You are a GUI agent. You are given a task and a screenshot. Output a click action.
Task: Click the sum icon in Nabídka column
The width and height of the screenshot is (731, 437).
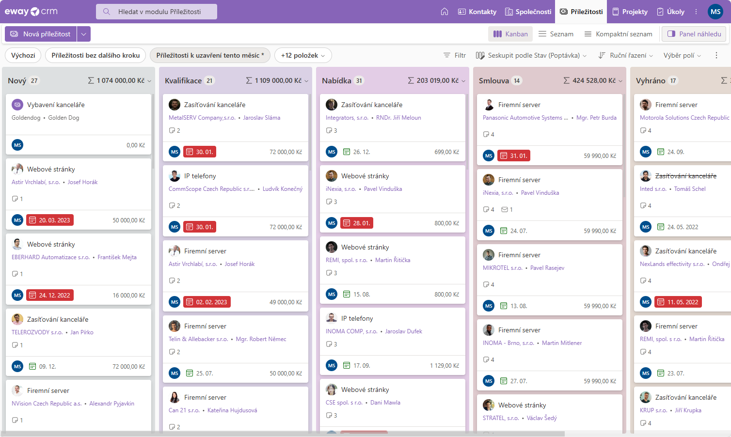411,80
